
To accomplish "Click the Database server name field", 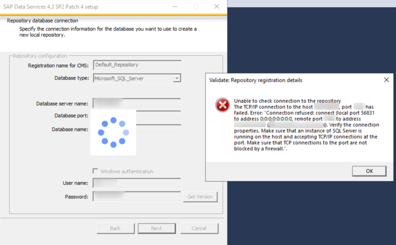I will pyautogui.click(x=137, y=103).
